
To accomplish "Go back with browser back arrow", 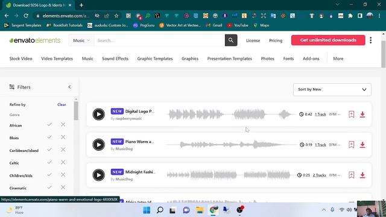I will coord(7,16).
